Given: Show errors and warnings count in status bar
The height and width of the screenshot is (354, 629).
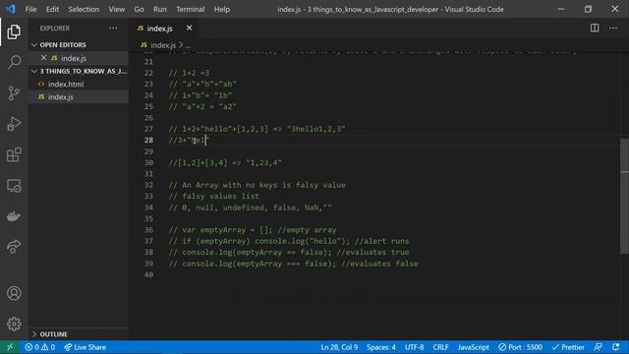Looking at the screenshot, I should click(x=39, y=347).
